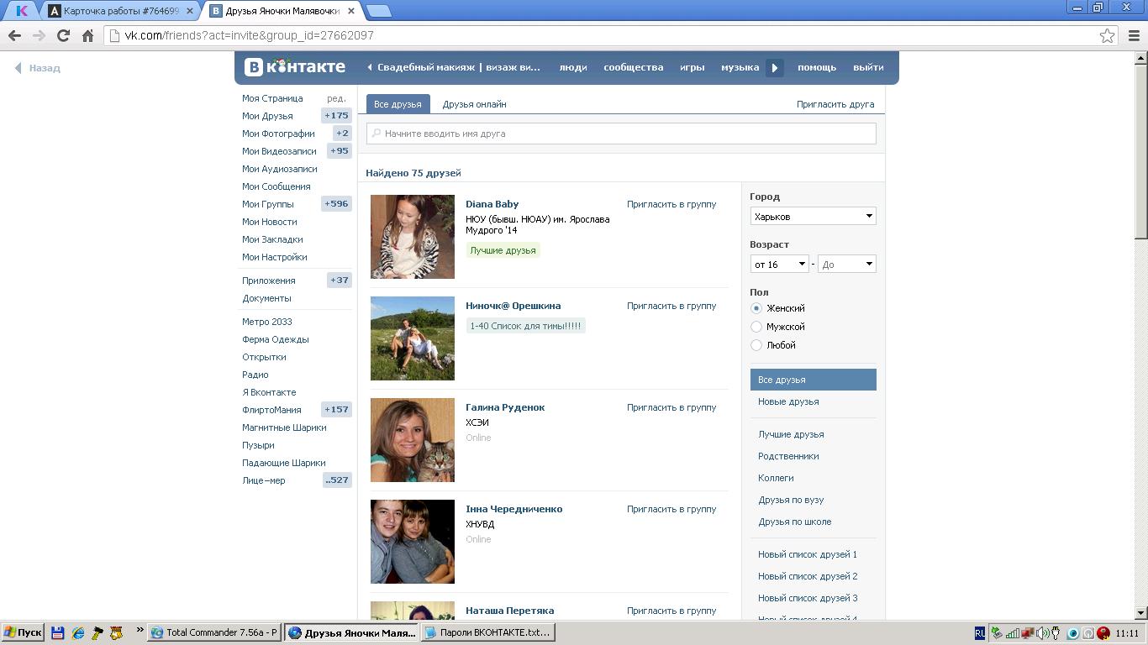Screen dimensions: 1148x645
Task: Switch to the Все друзья tab
Action: point(398,104)
